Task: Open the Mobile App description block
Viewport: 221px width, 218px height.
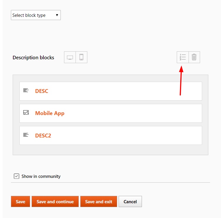Action: tap(50, 113)
